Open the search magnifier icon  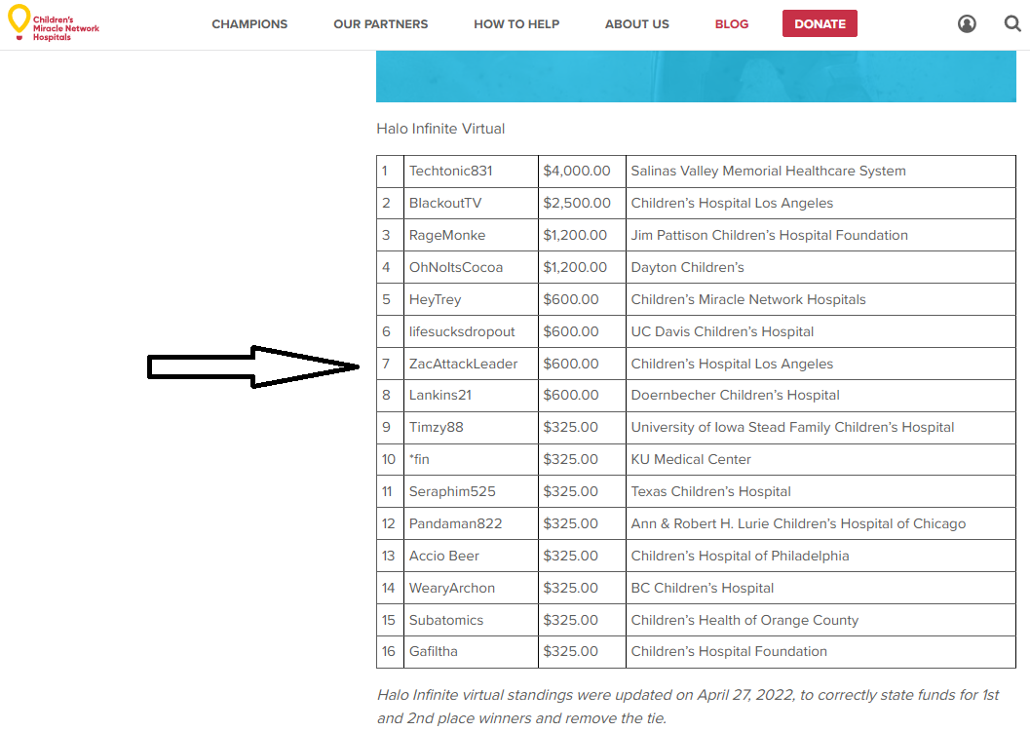[1012, 23]
